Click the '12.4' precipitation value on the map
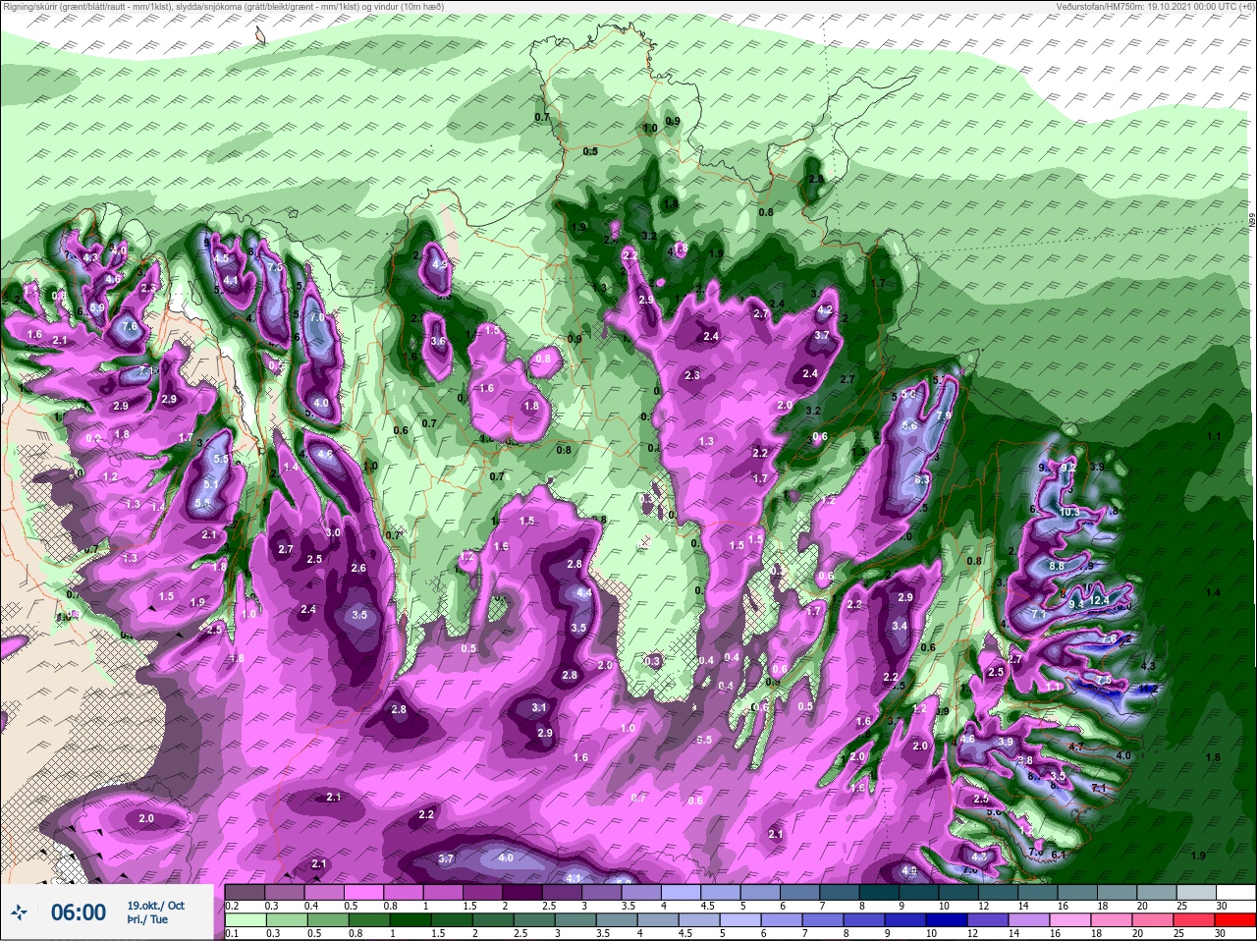This screenshot has height=941, width=1257. pyautogui.click(x=1098, y=600)
